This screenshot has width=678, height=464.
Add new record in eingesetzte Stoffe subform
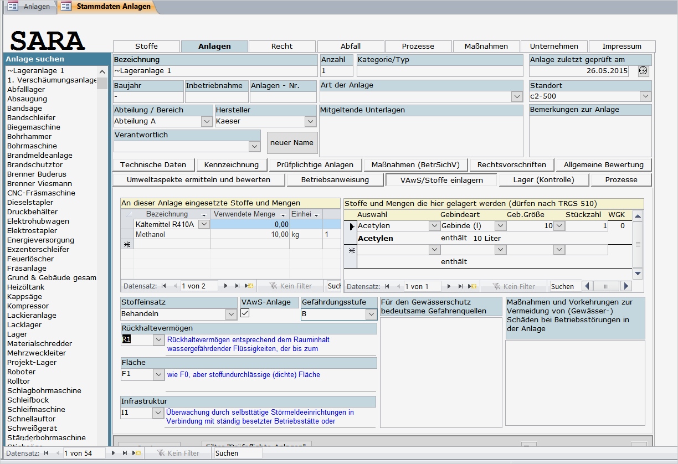(x=249, y=286)
